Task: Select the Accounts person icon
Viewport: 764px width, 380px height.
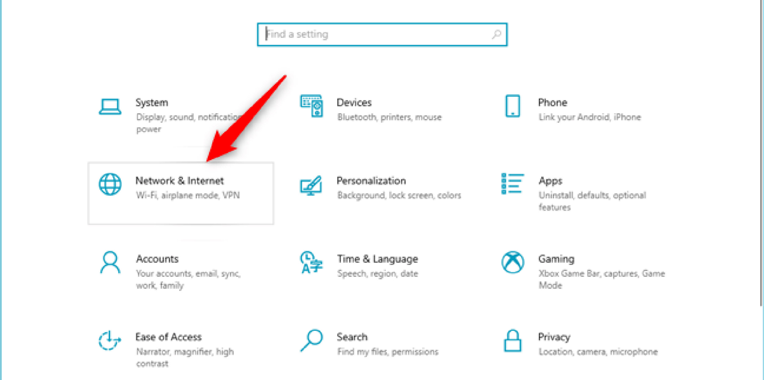Action: 110,262
